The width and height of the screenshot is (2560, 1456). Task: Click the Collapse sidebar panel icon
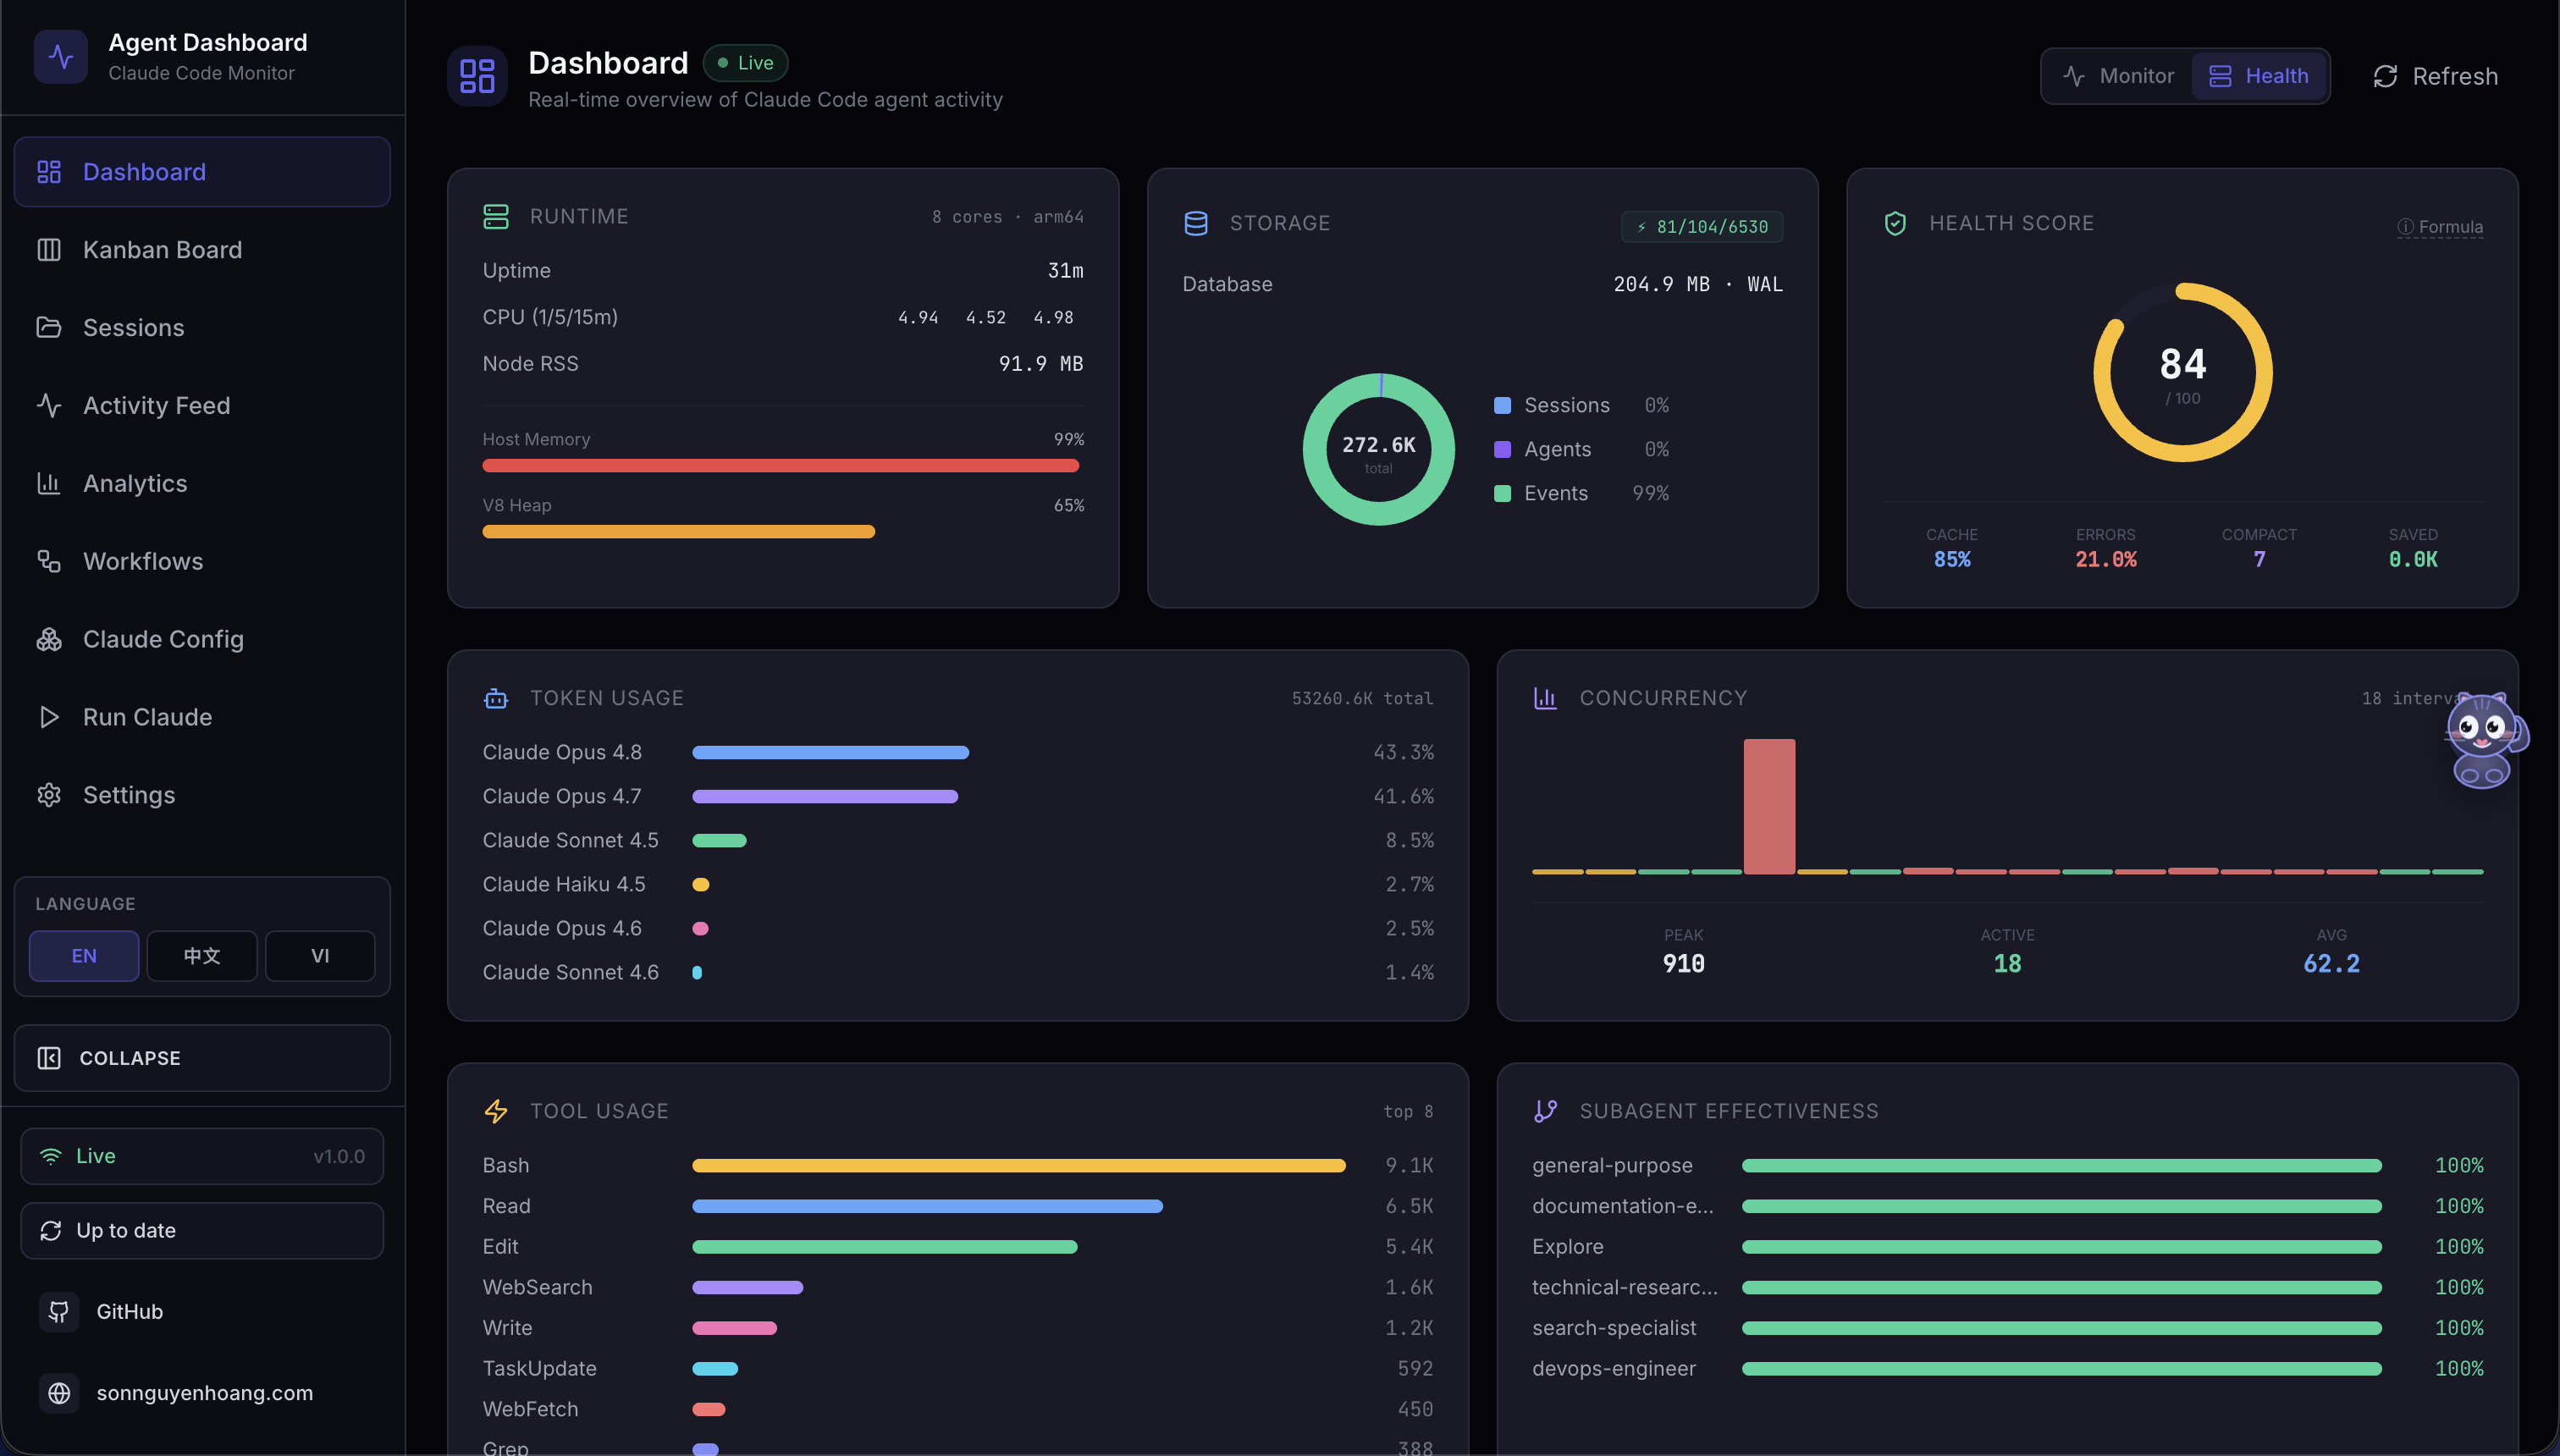click(x=49, y=1059)
